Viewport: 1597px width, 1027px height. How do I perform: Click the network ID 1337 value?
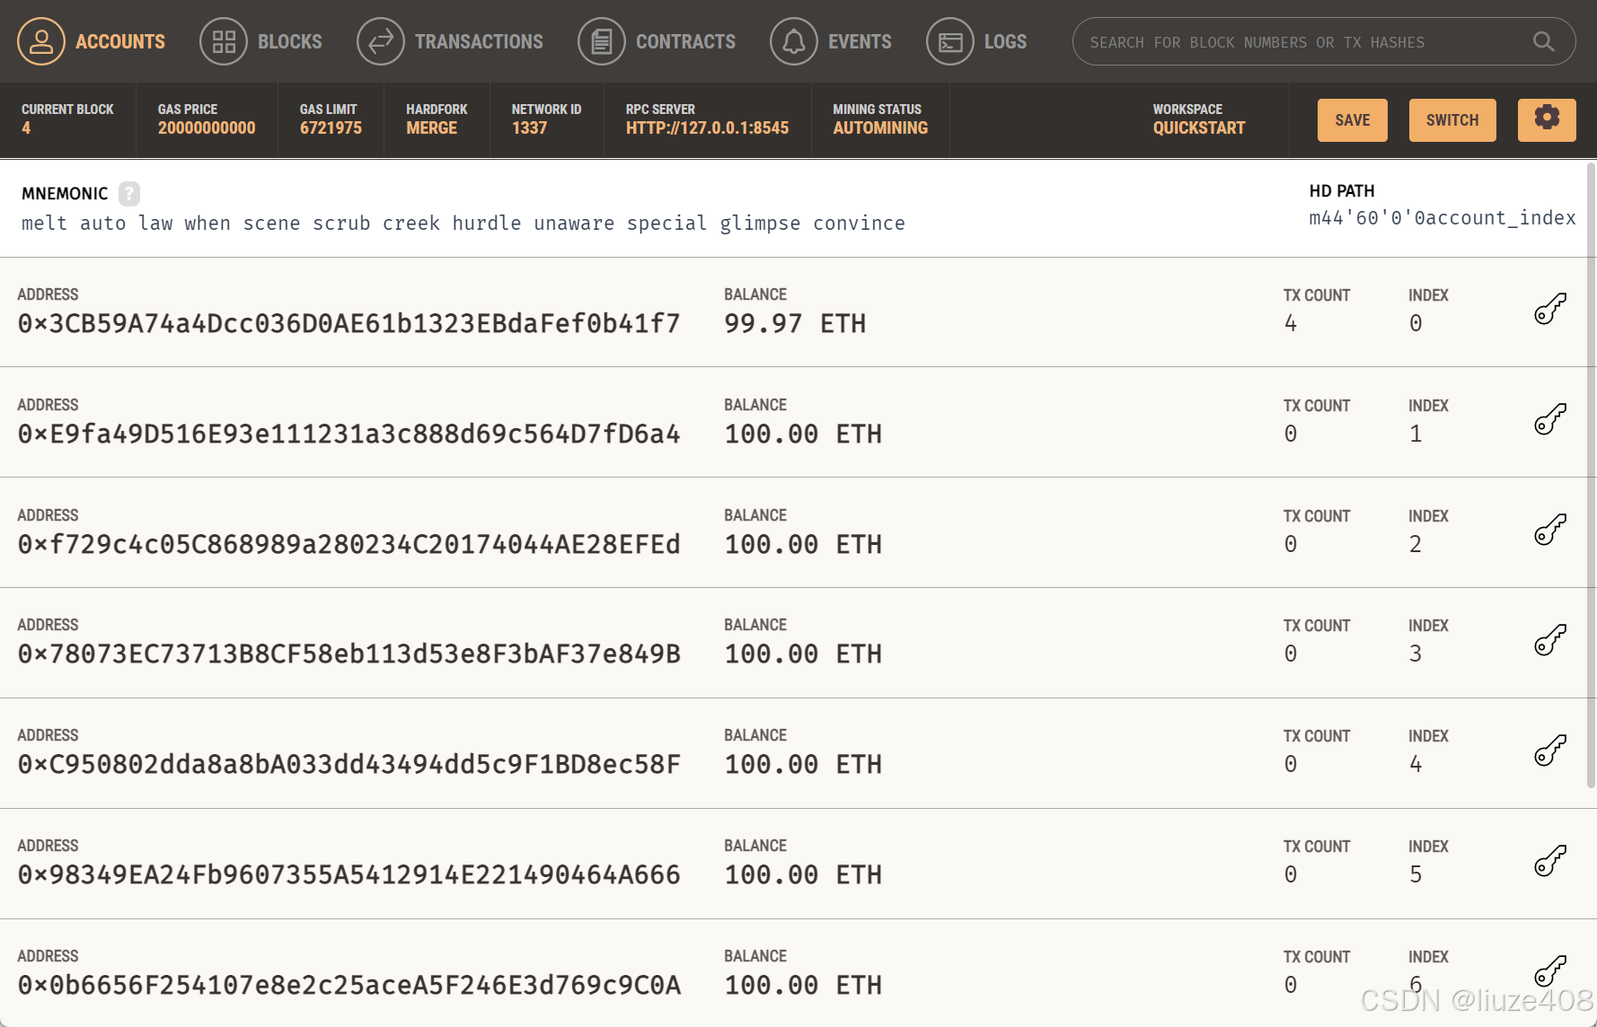click(530, 128)
